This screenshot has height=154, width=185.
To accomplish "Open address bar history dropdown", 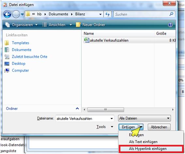I will point(100,14).
